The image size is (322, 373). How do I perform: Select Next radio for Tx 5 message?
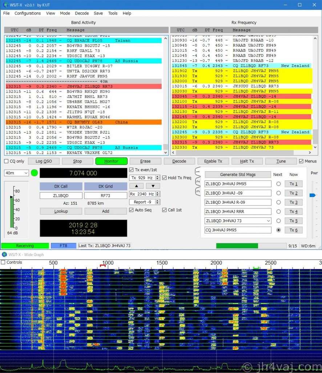(x=279, y=221)
